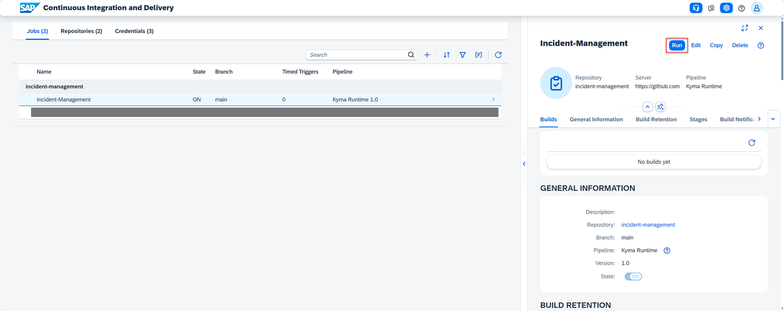Image resolution: width=784 pixels, height=311 pixels.
Task: Open the group jobs icon
Action: [x=479, y=55]
